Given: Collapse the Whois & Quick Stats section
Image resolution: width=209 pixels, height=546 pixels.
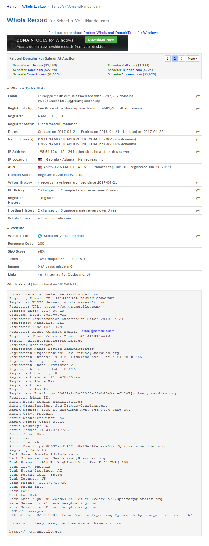Looking at the screenshot, I should click(x=8, y=89).
